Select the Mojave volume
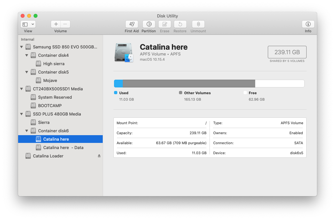 tap(60, 80)
